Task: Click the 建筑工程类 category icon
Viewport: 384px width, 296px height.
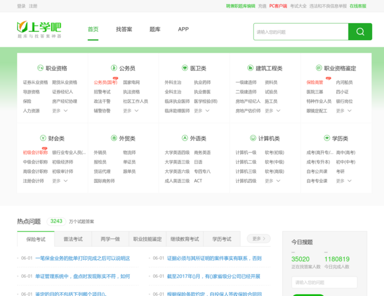Action: click(x=250, y=68)
